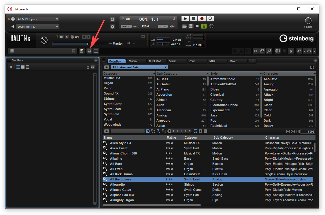This screenshot has height=215, width=325.
Task: Toggle the Sigma results filter icon
Action: 205,131
